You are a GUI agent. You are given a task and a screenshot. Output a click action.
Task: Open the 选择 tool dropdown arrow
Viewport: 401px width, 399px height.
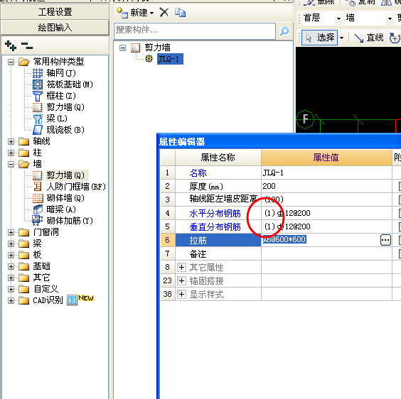342,38
